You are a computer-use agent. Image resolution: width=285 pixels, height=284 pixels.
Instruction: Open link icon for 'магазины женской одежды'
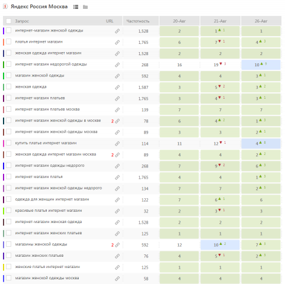point(117,245)
